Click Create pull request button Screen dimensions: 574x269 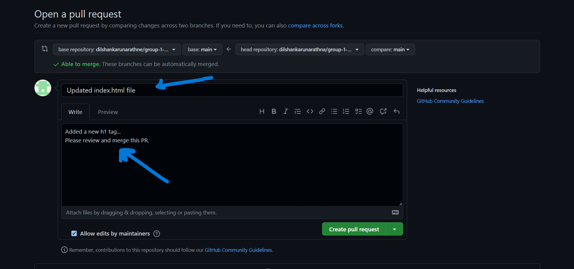[354, 229]
